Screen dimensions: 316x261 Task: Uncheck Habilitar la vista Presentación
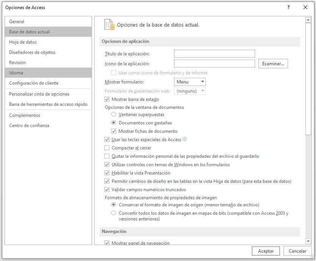pos(107,173)
